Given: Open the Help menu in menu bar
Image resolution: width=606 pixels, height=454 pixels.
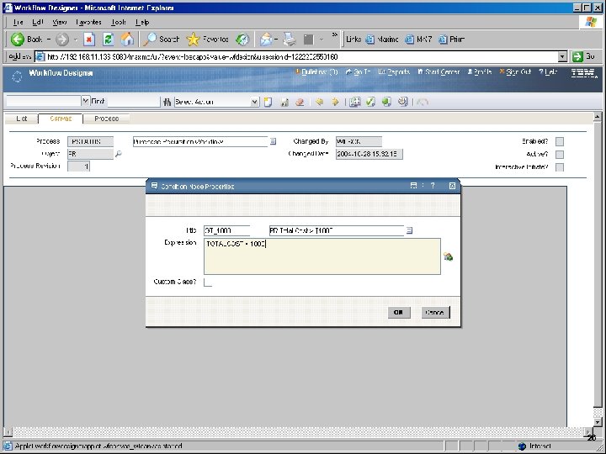Looking at the screenshot, I should [142, 22].
